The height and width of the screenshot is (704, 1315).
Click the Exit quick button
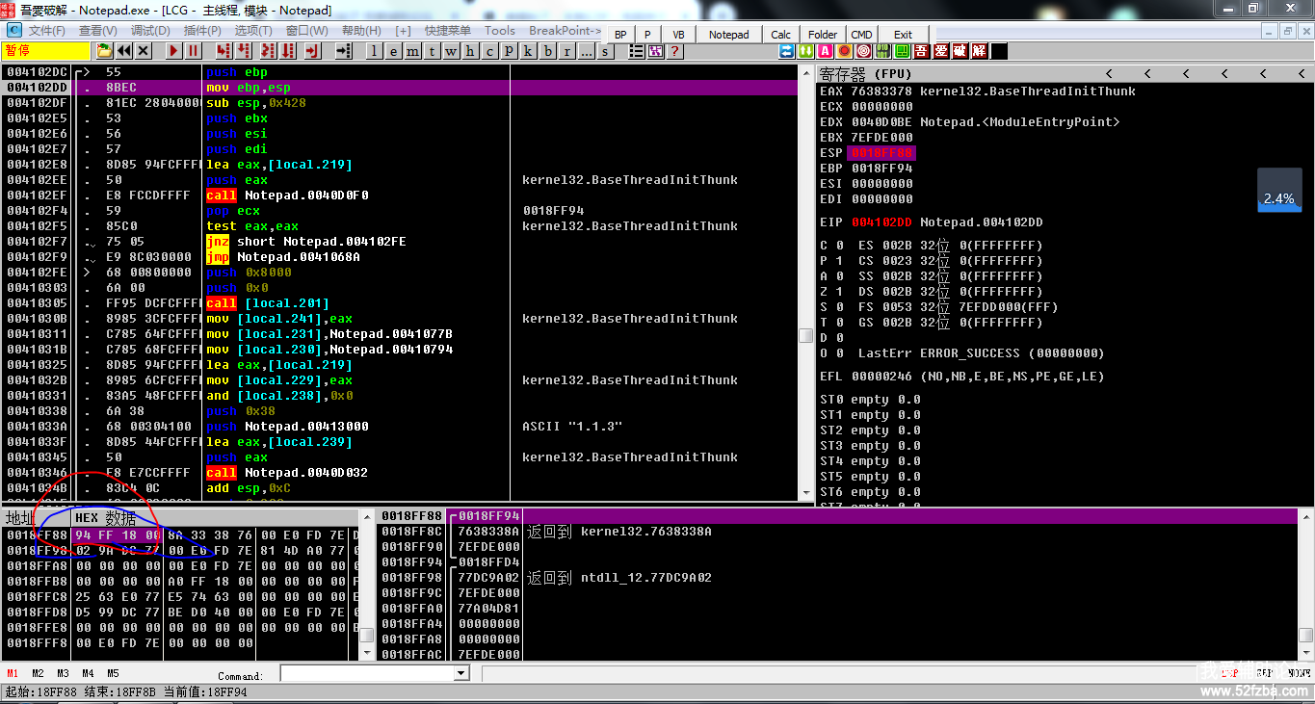click(x=903, y=35)
